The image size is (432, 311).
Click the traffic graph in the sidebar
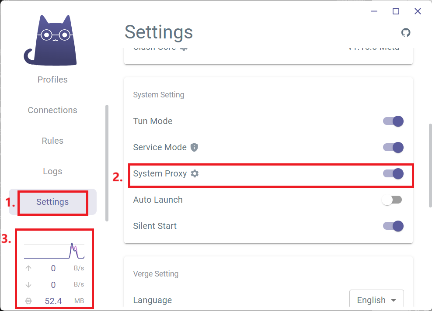54,250
